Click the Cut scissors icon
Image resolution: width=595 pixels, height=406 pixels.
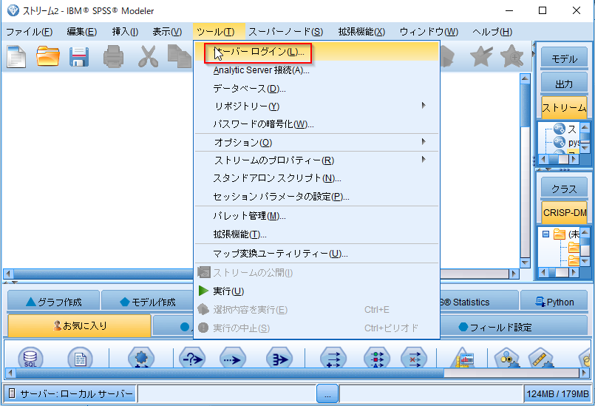tap(148, 57)
